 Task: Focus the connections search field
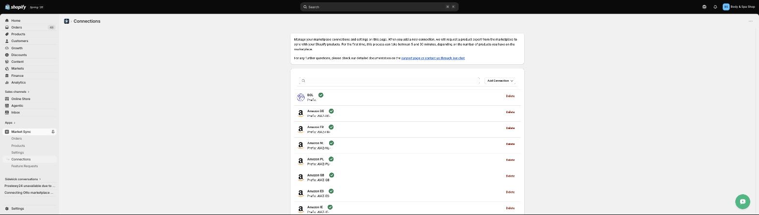[x=390, y=81]
